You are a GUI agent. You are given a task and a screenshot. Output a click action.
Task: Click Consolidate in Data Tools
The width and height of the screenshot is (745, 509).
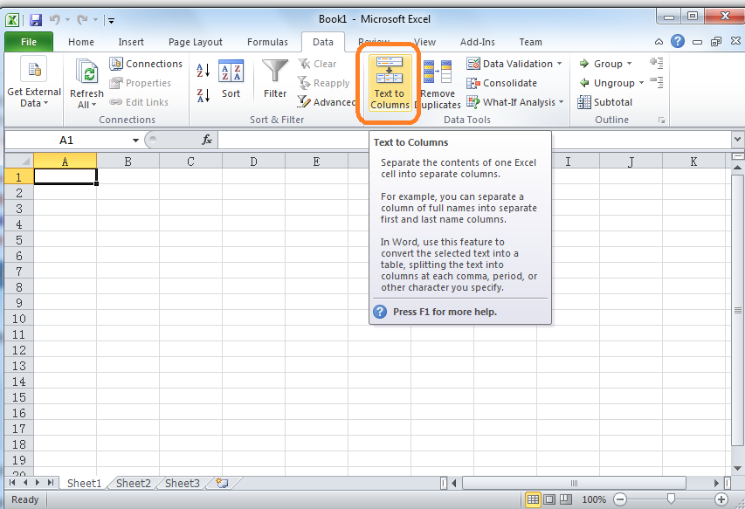(x=501, y=83)
